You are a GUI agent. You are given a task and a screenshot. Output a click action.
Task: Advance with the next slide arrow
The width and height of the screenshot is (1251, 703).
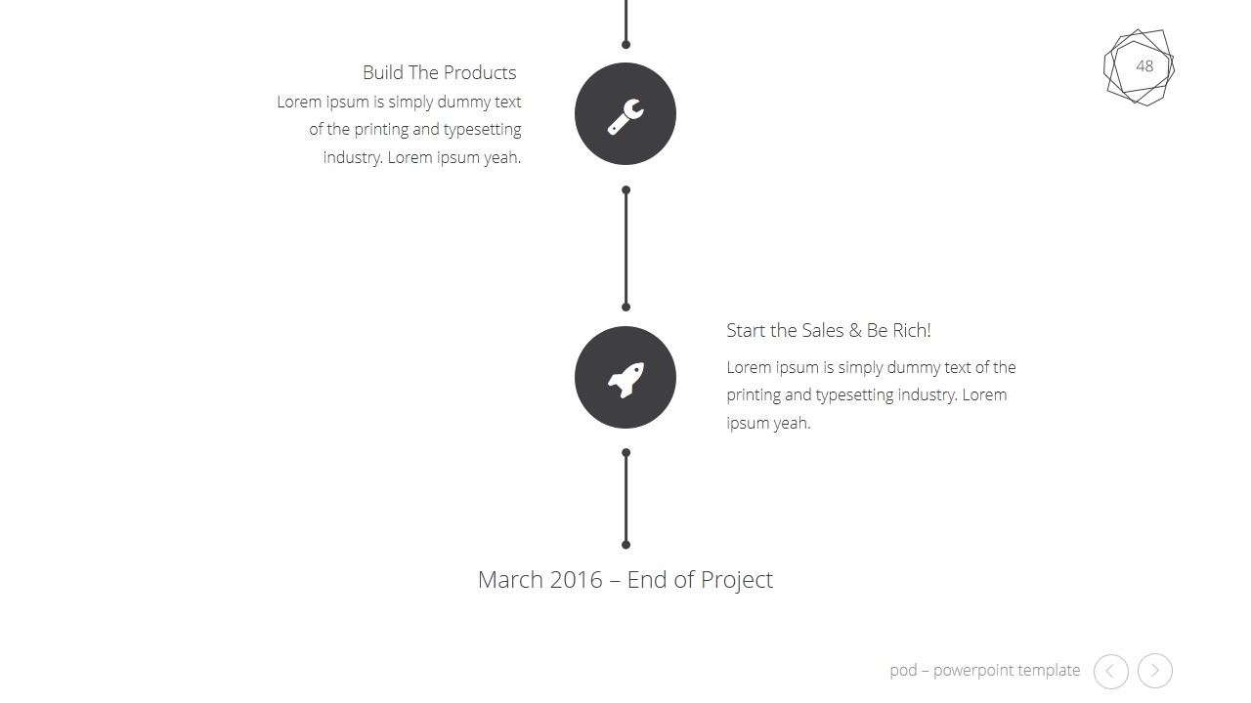[1155, 671]
